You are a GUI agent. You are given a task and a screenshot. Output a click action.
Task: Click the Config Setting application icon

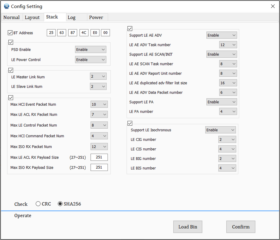(x=6, y=6)
